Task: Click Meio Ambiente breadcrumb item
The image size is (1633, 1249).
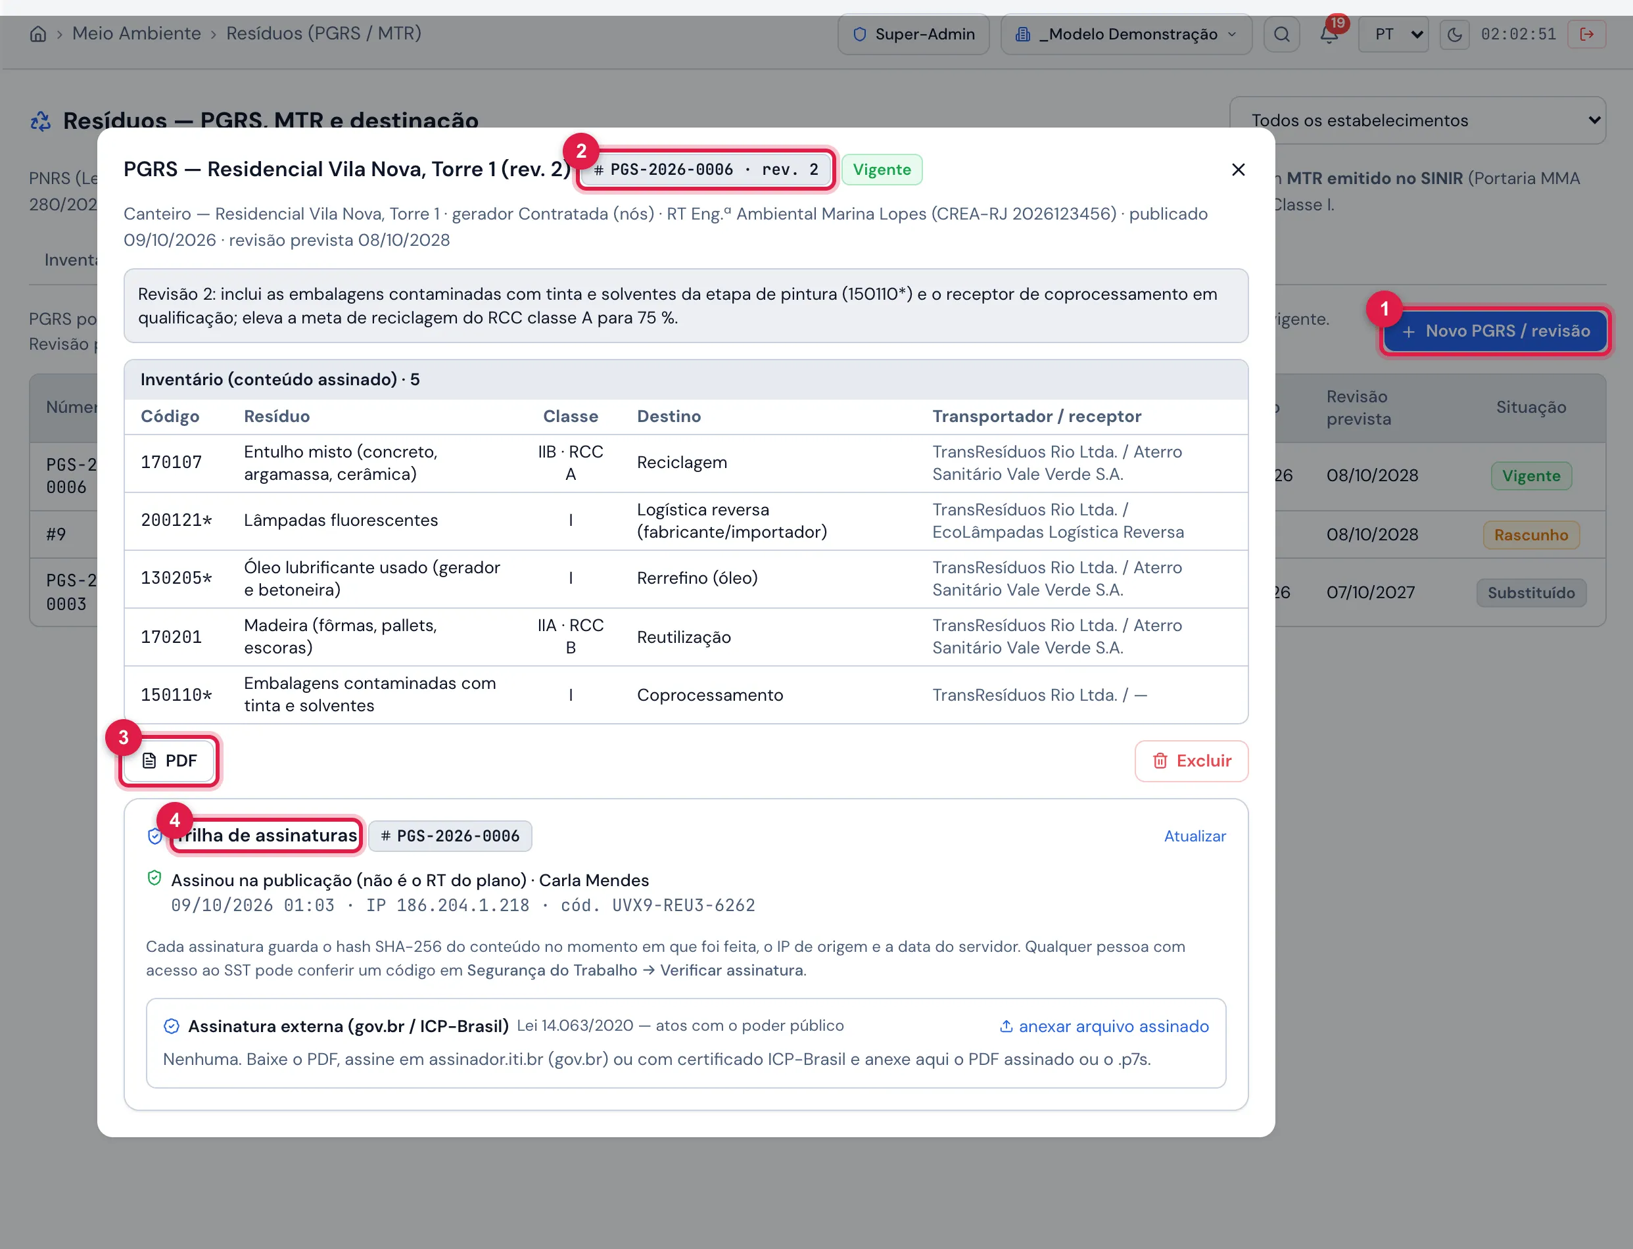Action: [x=137, y=34]
